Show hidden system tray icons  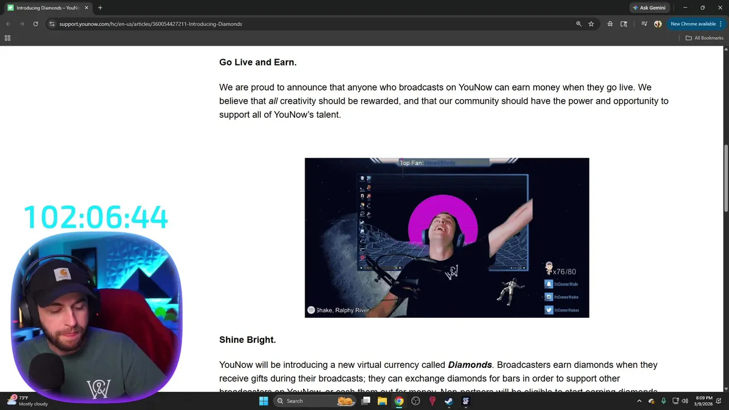tap(639, 401)
